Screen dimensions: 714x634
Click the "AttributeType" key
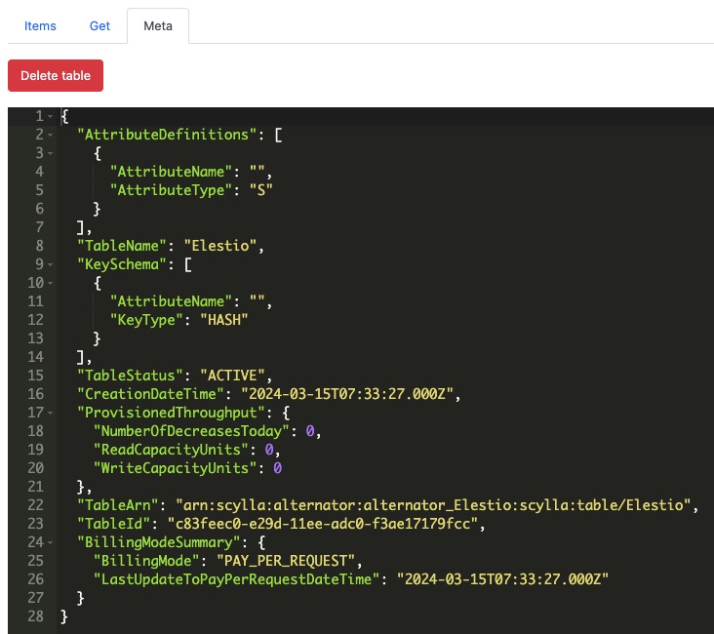[x=172, y=190]
